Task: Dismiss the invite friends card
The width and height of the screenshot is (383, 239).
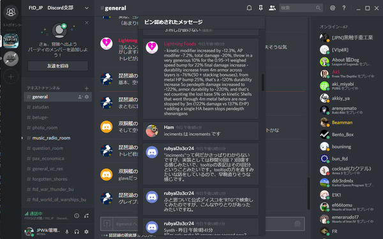Action: (x=86, y=23)
